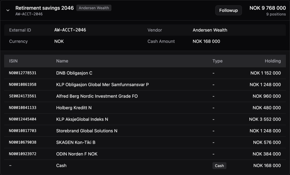
Task: Click holding NOK 3 552 000
Action: [x=265, y=119]
